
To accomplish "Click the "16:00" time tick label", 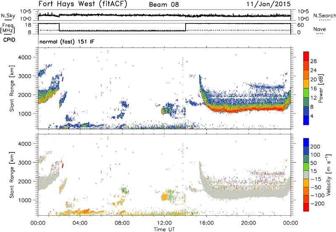I will 206,223.
